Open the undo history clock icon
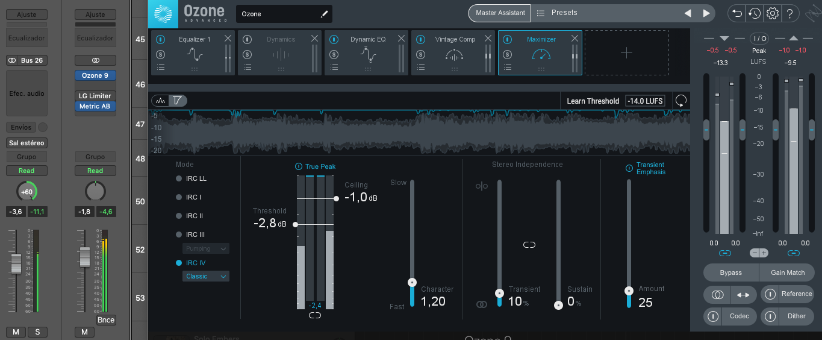822x340 pixels. pos(754,13)
